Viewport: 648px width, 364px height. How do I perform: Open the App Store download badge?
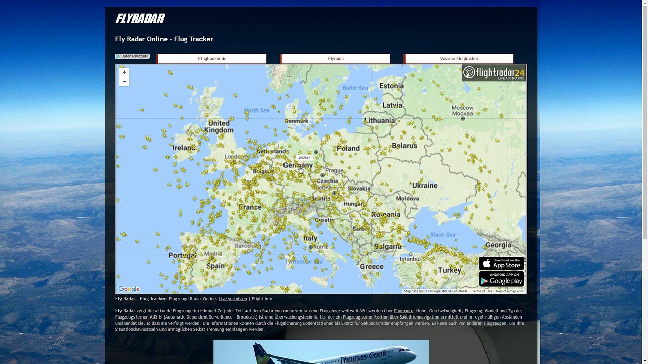502,263
